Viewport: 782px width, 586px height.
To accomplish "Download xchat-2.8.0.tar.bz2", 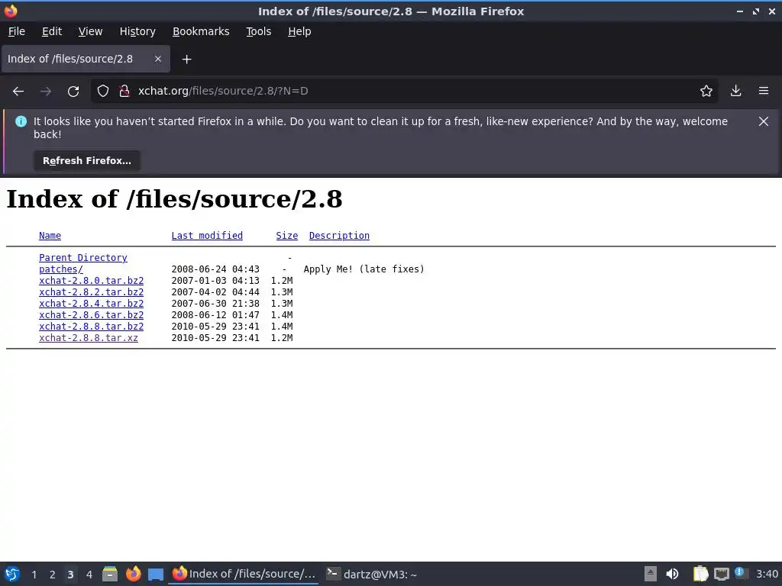I will (x=92, y=281).
